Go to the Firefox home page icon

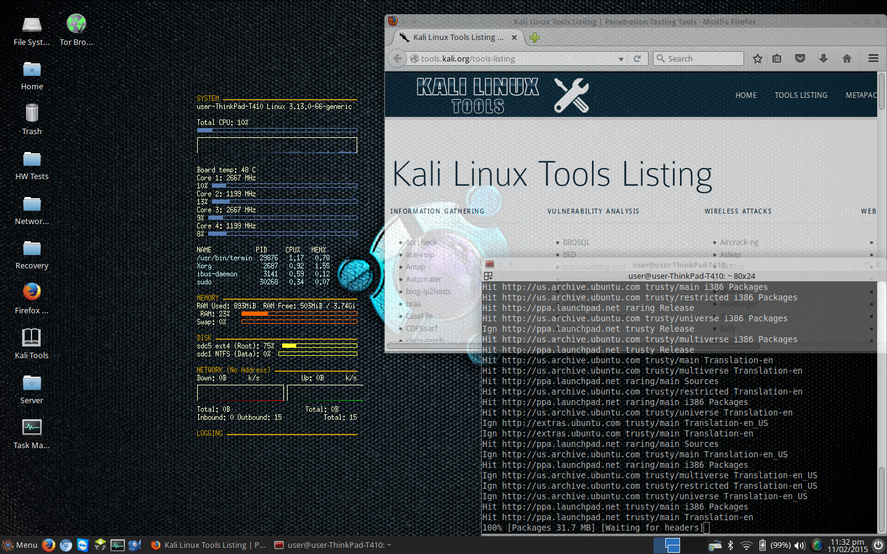pos(847,58)
